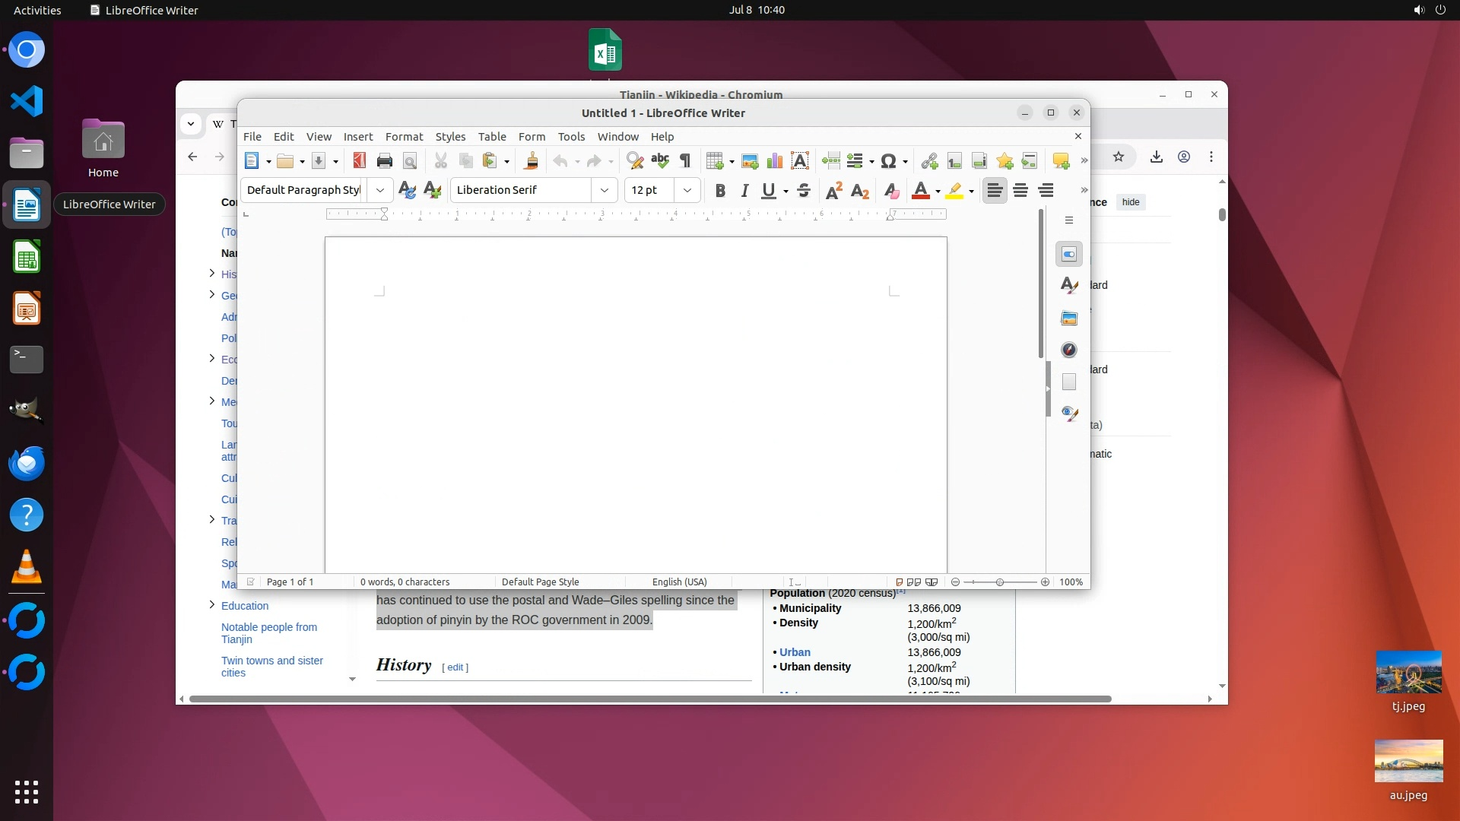Image resolution: width=1460 pixels, height=821 pixels.
Task: Click the Print toolbar icon
Action: [385, 160]
